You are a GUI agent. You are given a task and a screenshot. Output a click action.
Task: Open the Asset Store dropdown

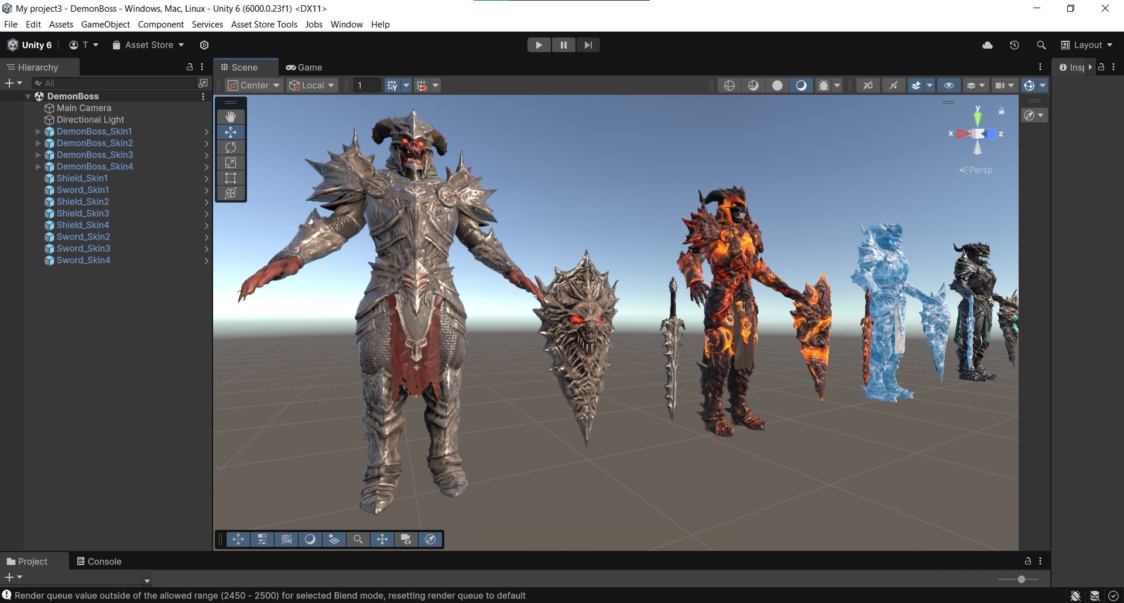(x=149, y=45)
